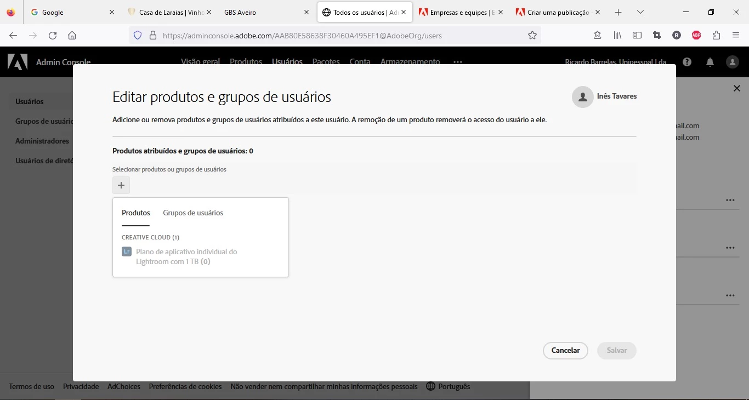The width and height of the screenshot is (749, 400).
Task: Open Não vender nem compartilhar footer link
Action: 324,386
